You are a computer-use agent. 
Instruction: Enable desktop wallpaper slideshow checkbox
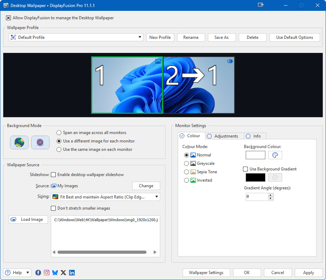(x=54, y=175)
